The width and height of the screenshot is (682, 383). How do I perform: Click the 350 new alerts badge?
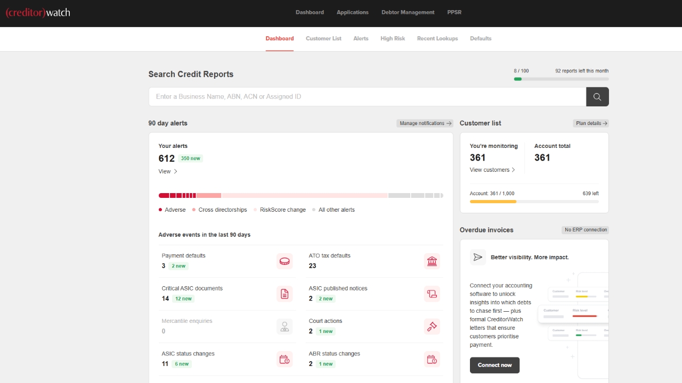[x=191, y=159]
